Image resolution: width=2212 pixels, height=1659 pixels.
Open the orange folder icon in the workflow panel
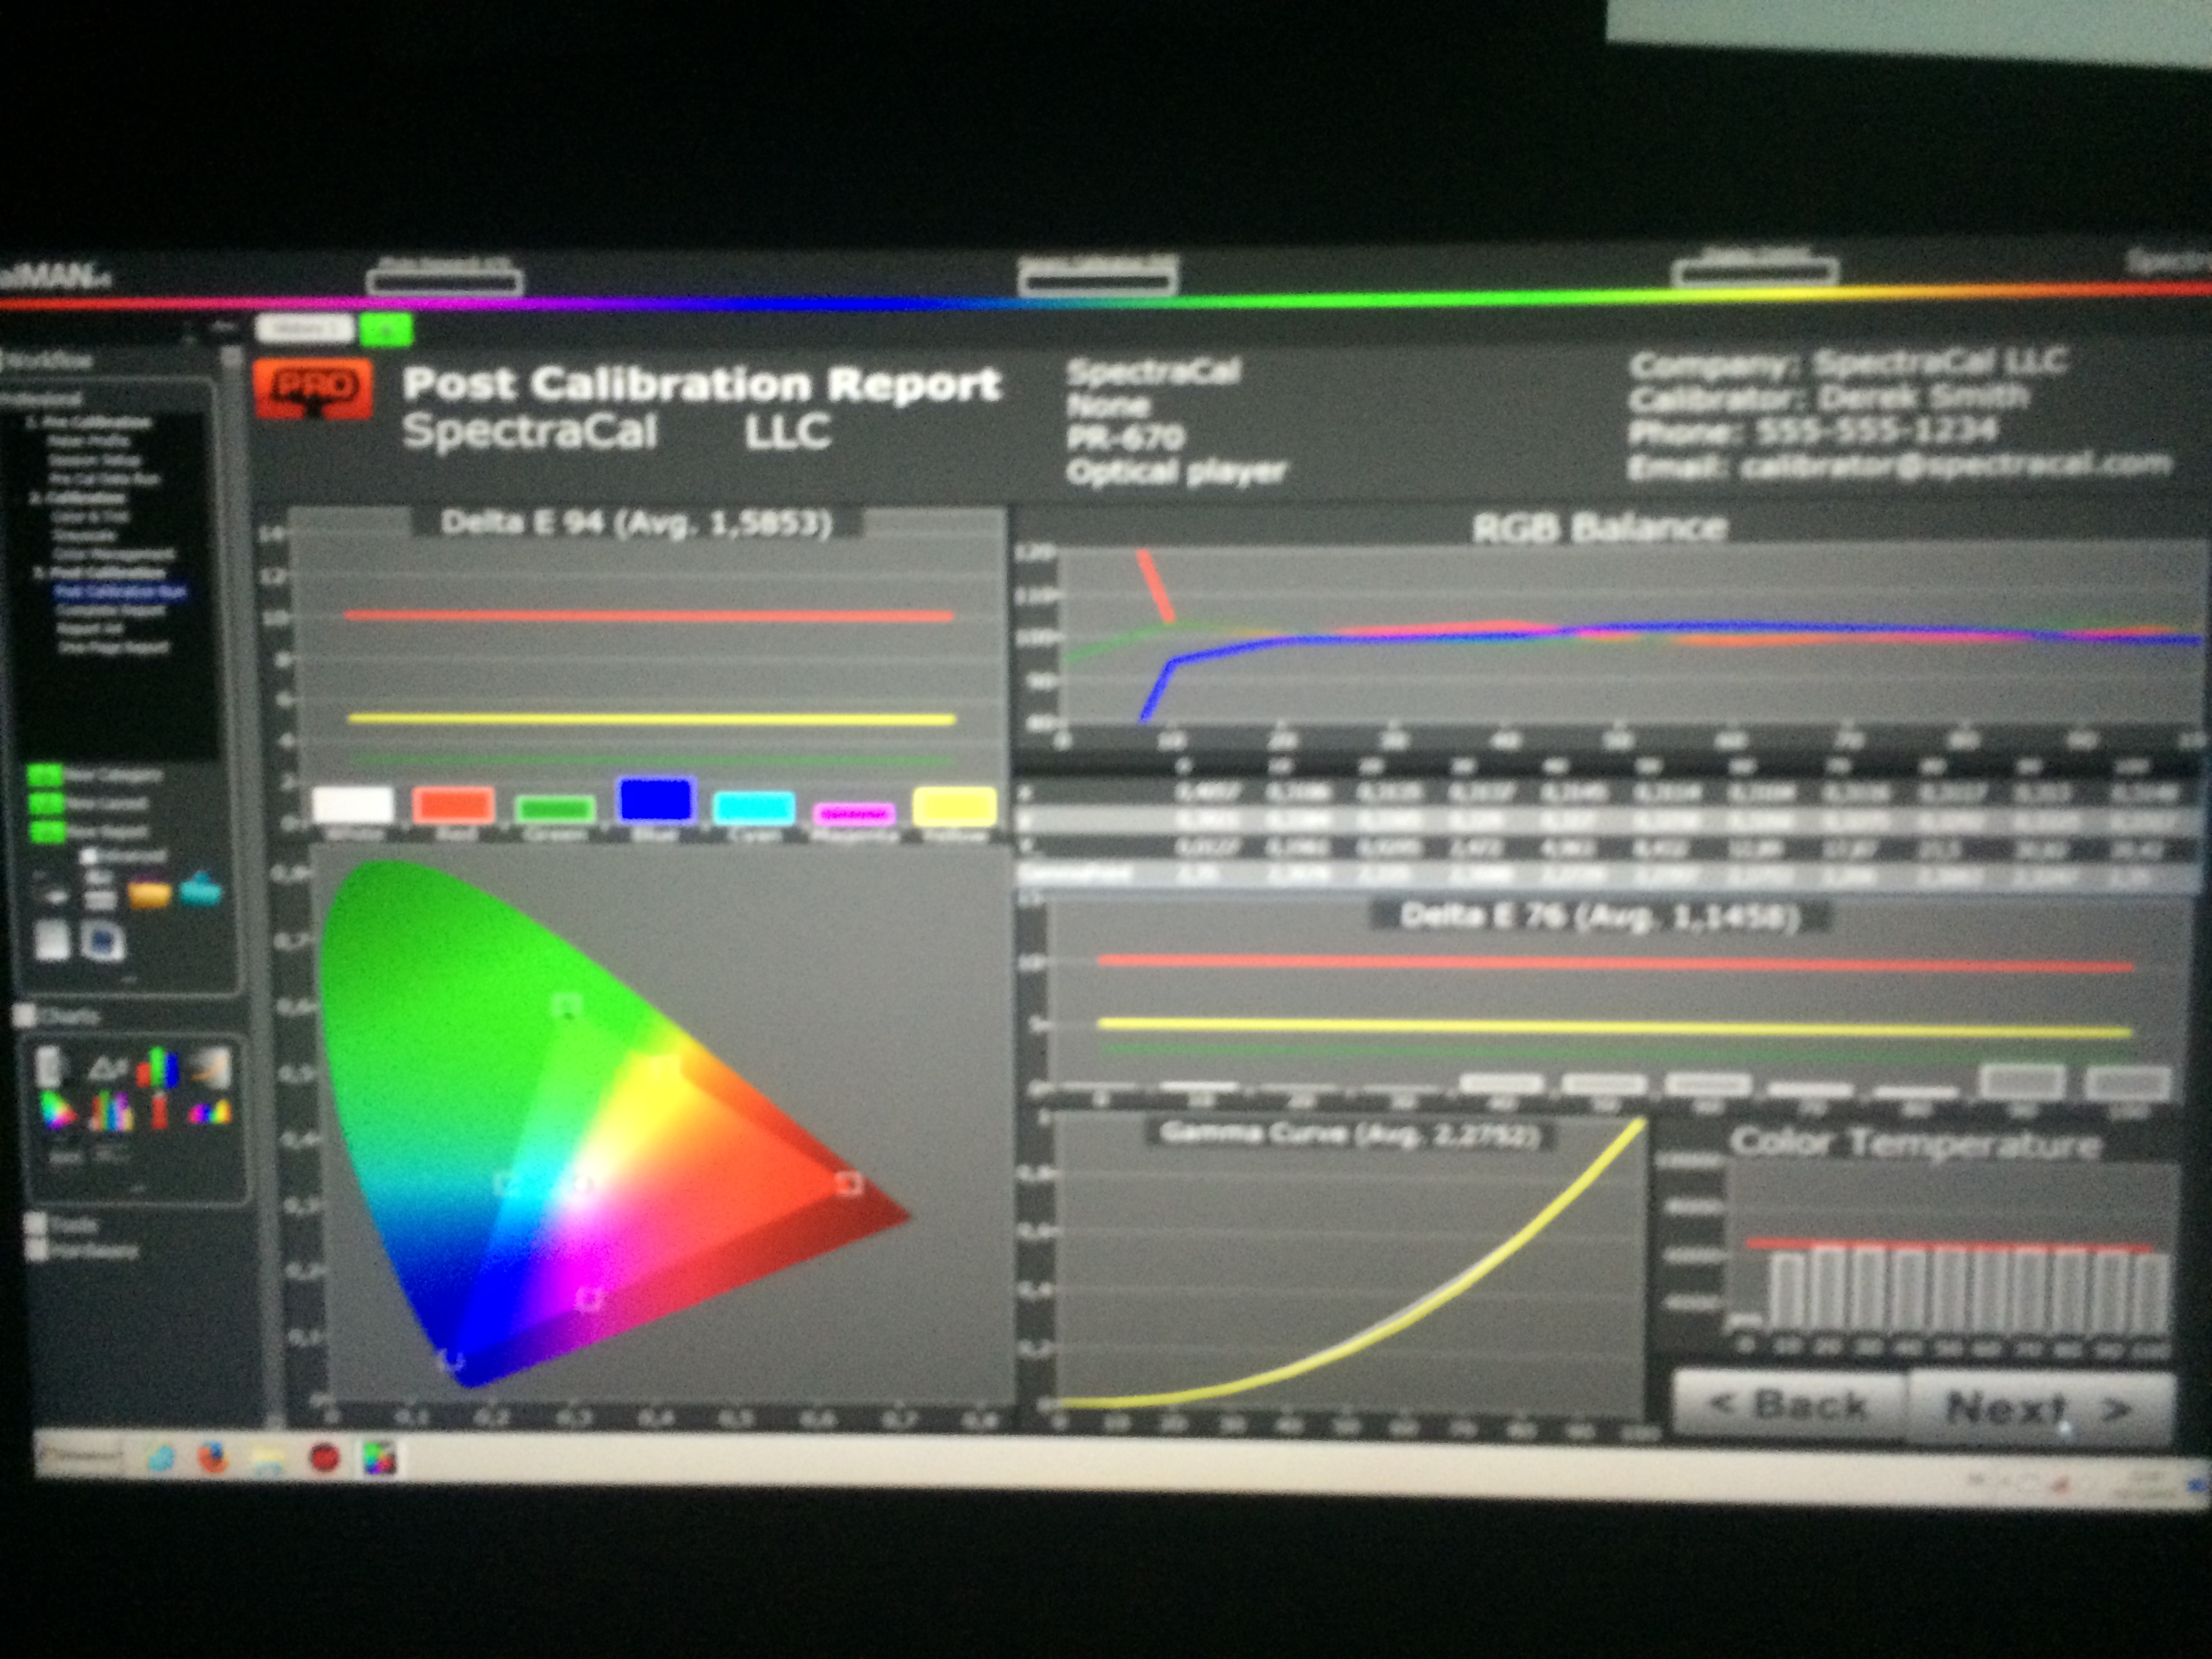[149, 892]
